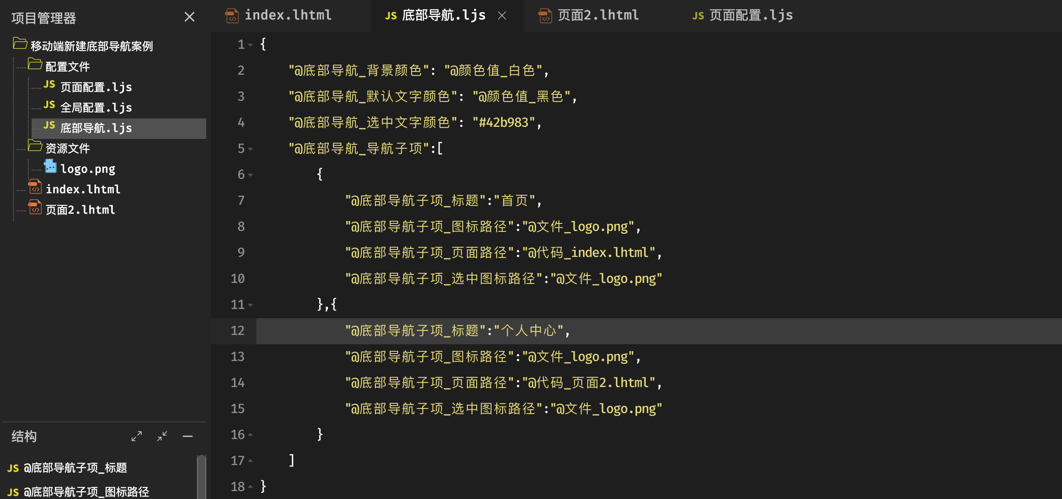Click the html icon beside index.lhtml in tree
1062x499 pixels.
click(35, 187)
